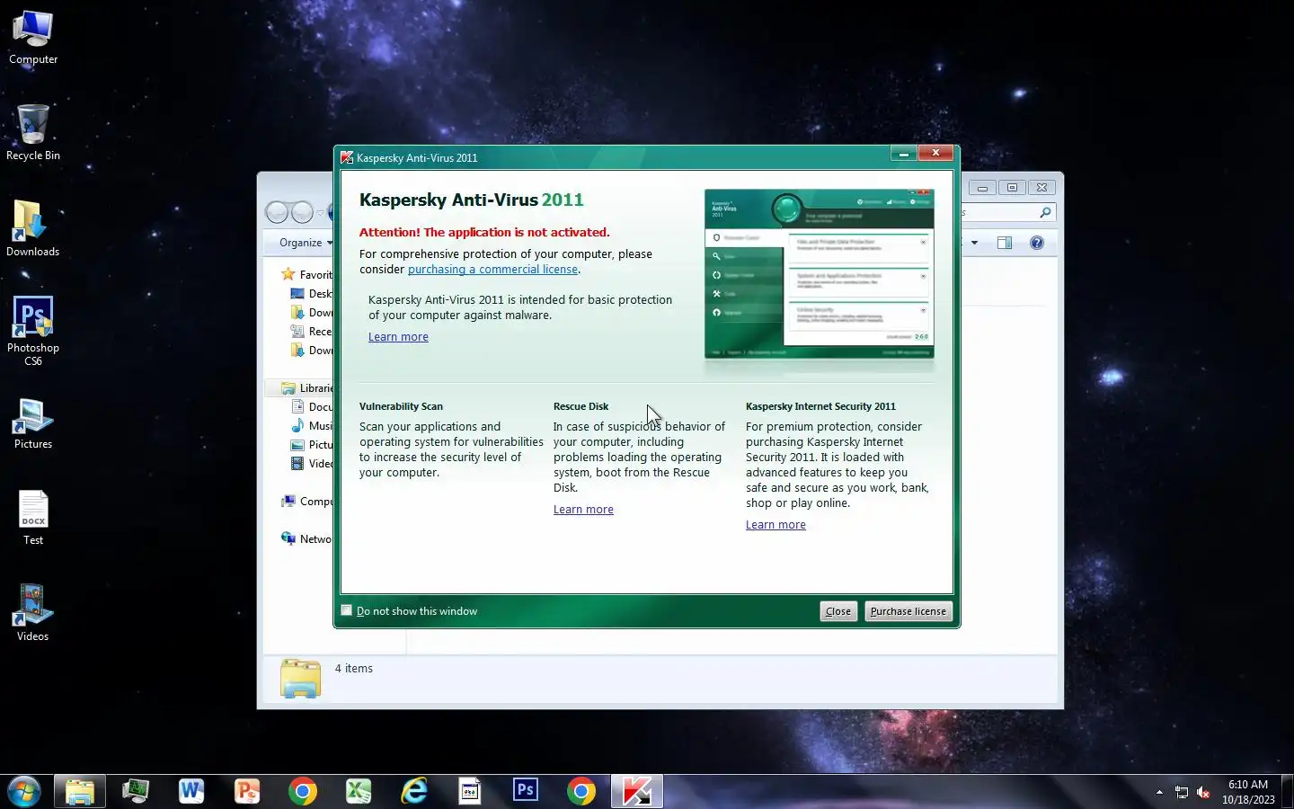1294x809 pixels.
Task: Click Show desktop strip at taskbar end
Action: pyautogui.click(x=1288, y=791)
